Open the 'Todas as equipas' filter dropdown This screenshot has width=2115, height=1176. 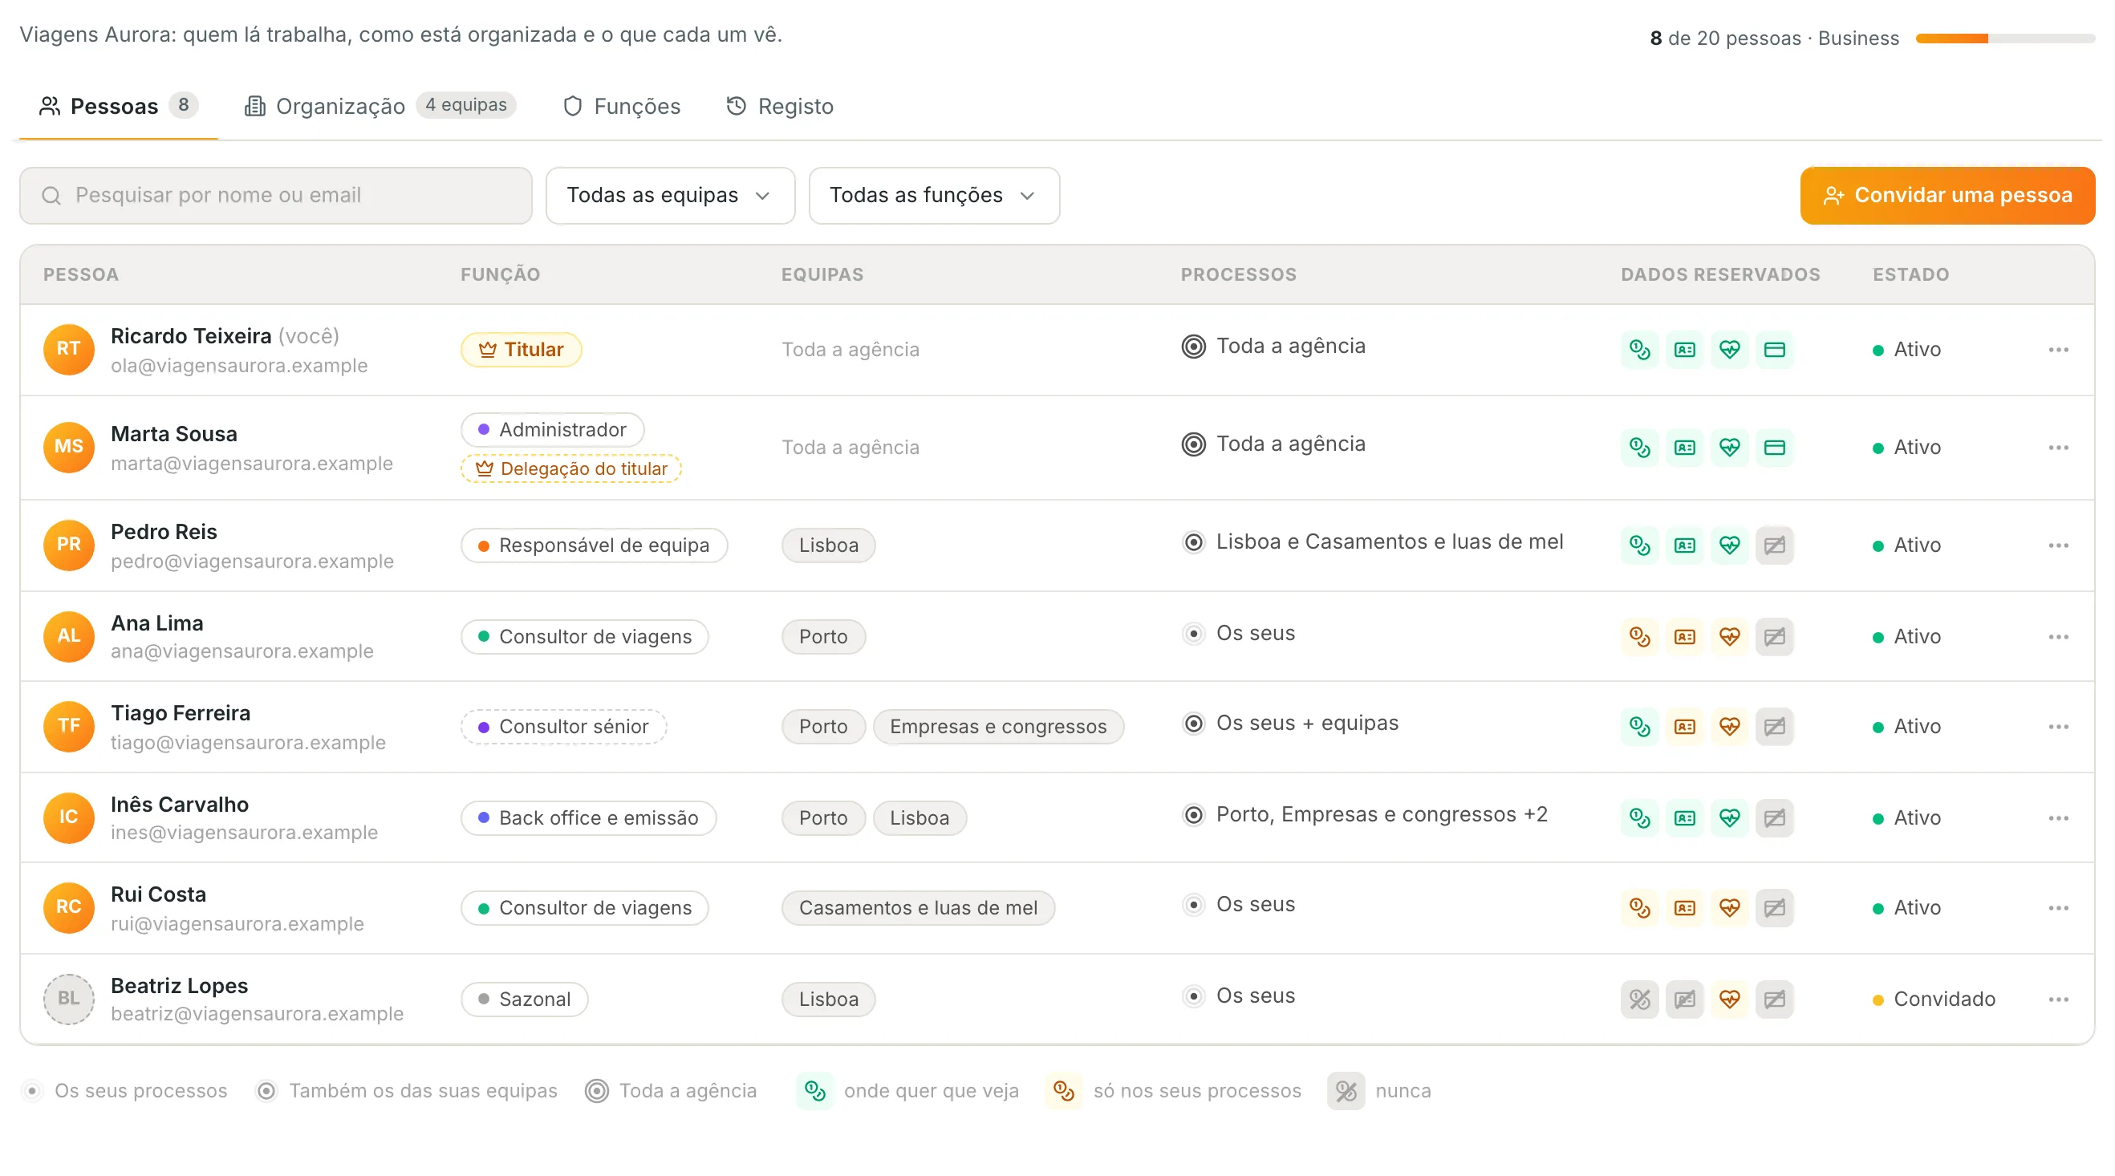click(670, 195)
